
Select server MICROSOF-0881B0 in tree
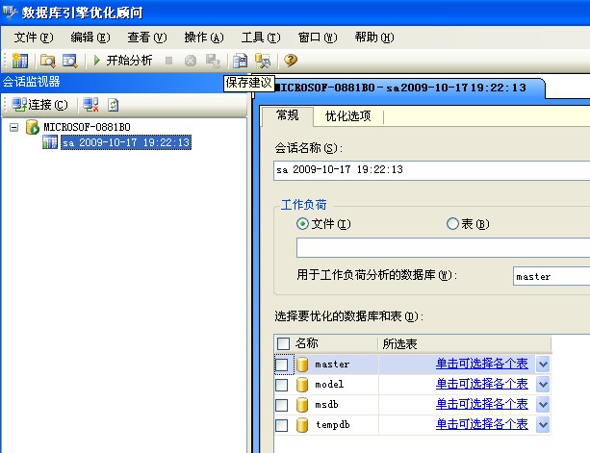click(x=87, y=127)
